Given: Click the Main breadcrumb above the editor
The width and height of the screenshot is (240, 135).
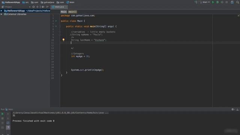Looking at the screenshot, I should tap(63, 12).
